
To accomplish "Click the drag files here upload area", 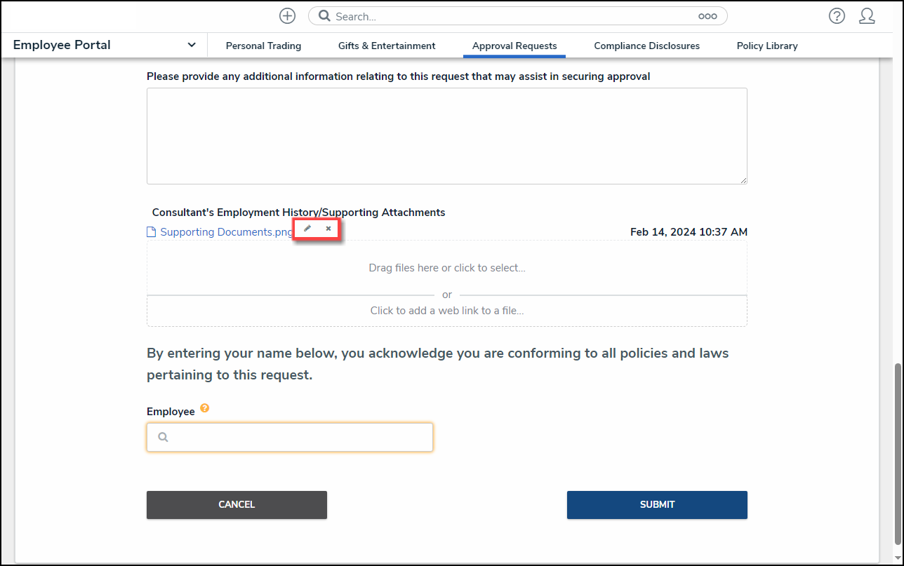I will point(446,268).
